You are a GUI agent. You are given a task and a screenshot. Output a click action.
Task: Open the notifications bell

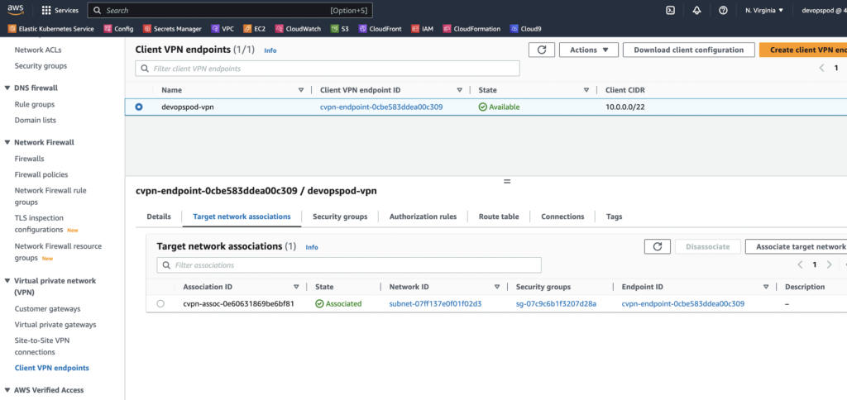[x=696, y=10]
